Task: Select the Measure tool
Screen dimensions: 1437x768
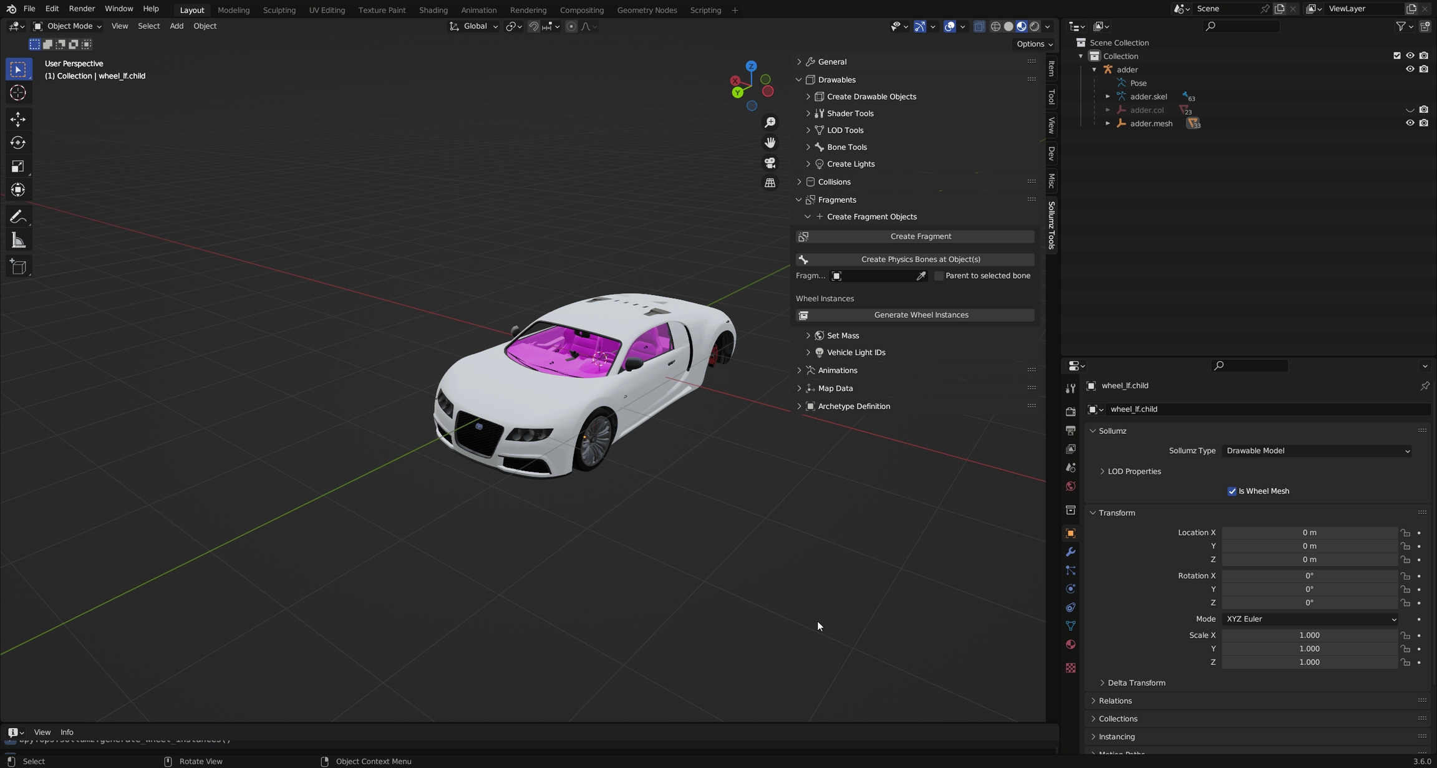Action: pyautogui.click(x=17, y=241)
